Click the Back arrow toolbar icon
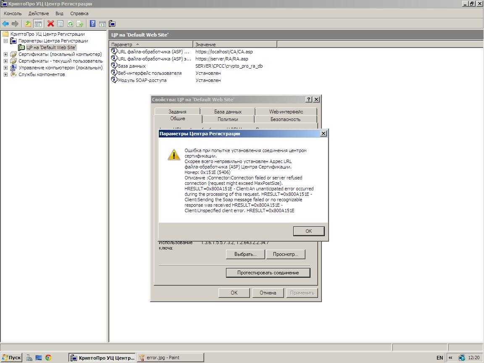The image size is (484, 363). pos(5,24)
